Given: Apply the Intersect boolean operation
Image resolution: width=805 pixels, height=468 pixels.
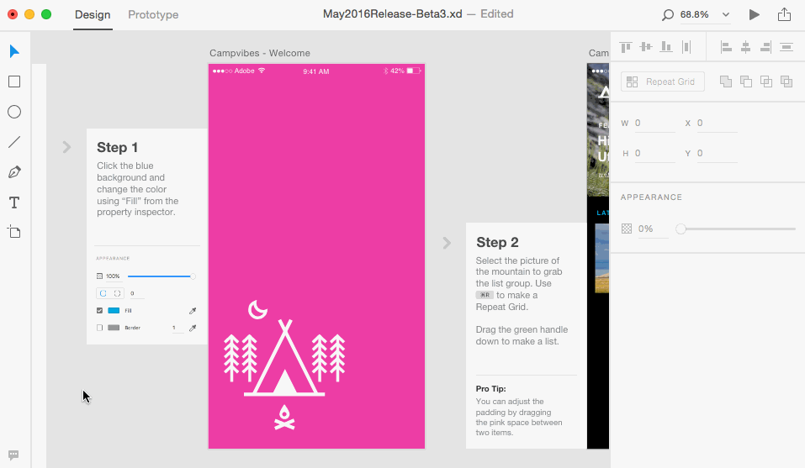Looking at the screenshot, I should pyautogui.click(x=766, y=82).
